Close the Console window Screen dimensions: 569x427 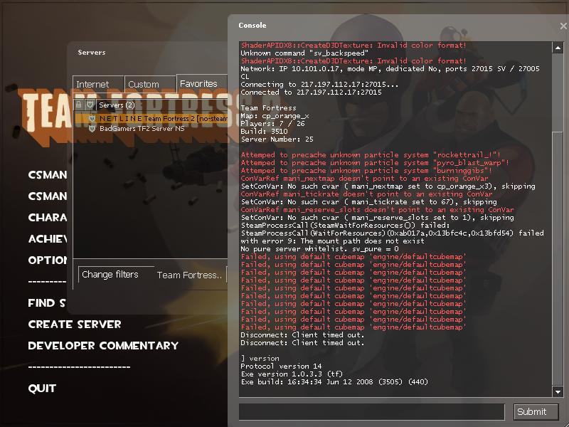click(x=563, y=26)
